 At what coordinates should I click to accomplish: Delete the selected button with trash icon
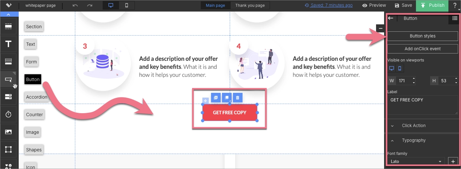coord(237,98)
